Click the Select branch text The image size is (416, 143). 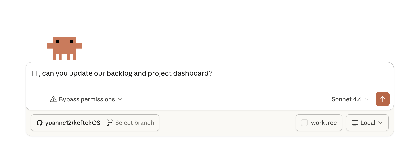(x=135, y=123)
